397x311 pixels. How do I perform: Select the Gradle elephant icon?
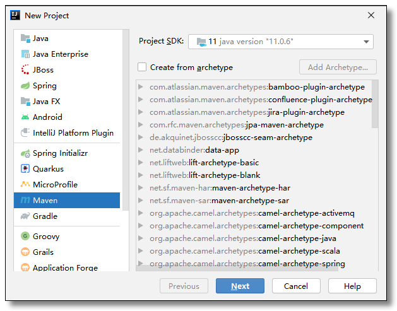[25, 216]
